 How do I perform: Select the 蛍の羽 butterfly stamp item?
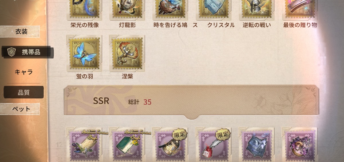click(x=84, y=53)
